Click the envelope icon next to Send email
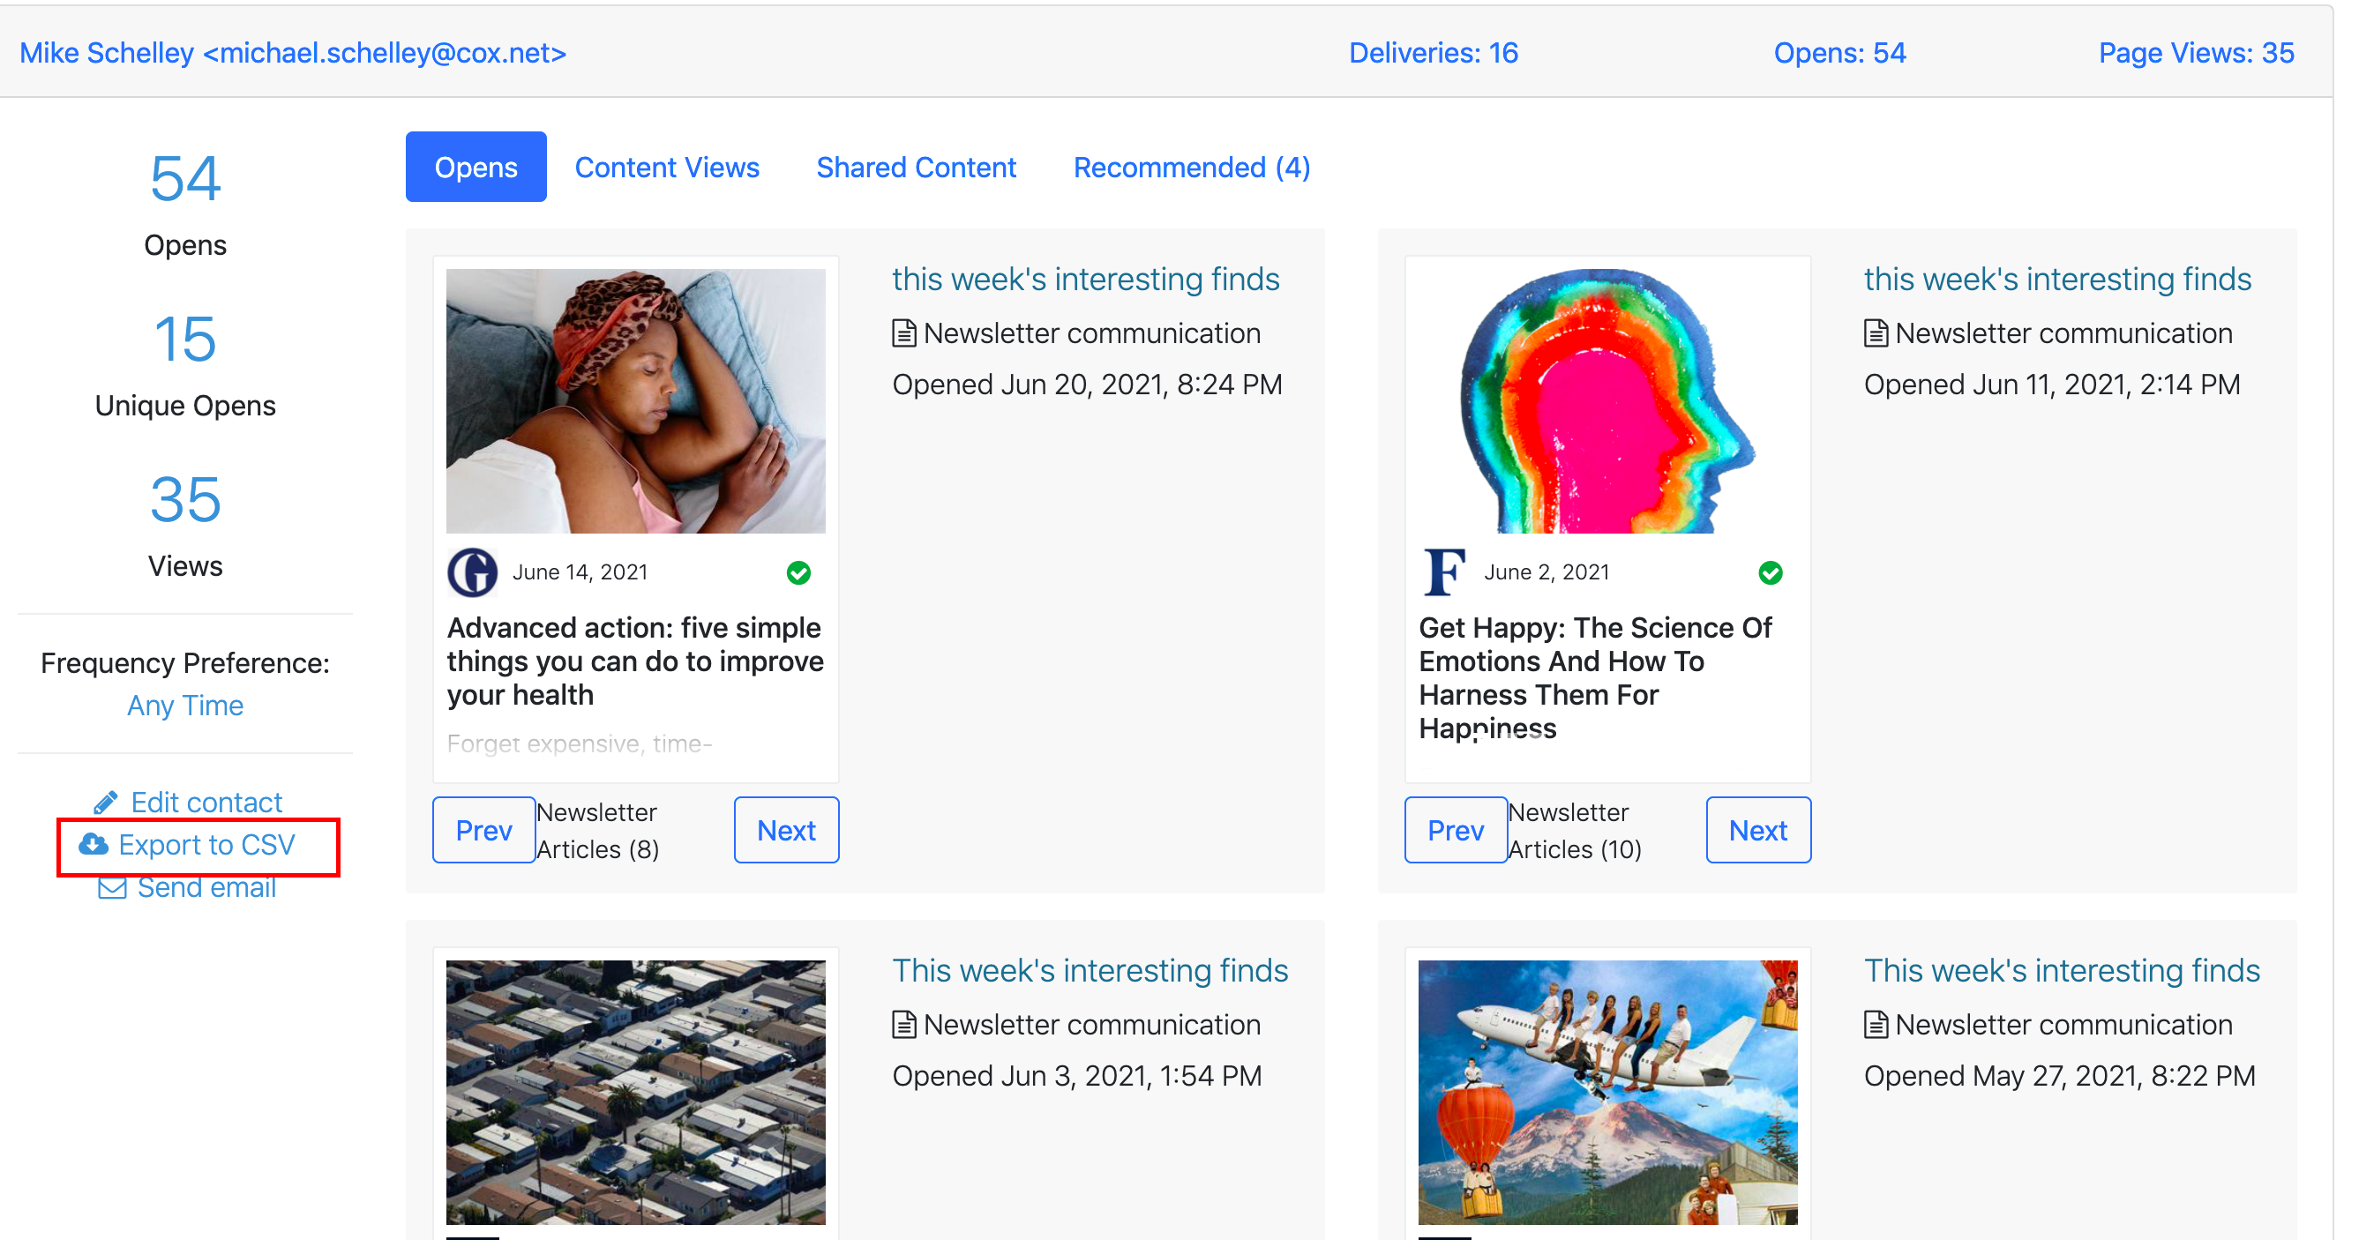The width and height of the screenshot is (2359, 1240). pos(112,888)
